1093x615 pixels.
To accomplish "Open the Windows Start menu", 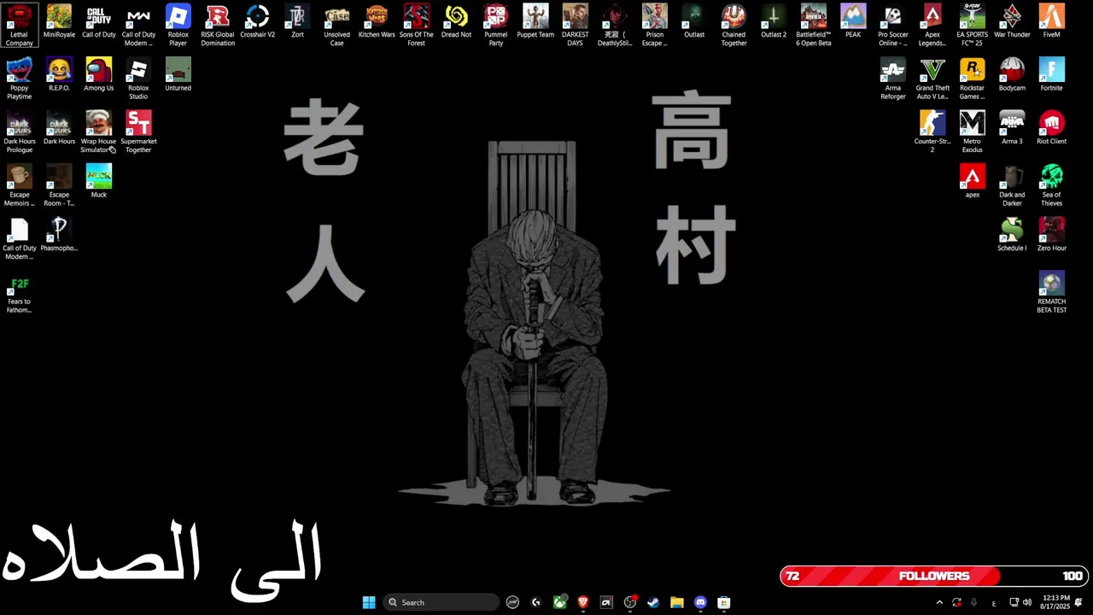I will [369, 602].
